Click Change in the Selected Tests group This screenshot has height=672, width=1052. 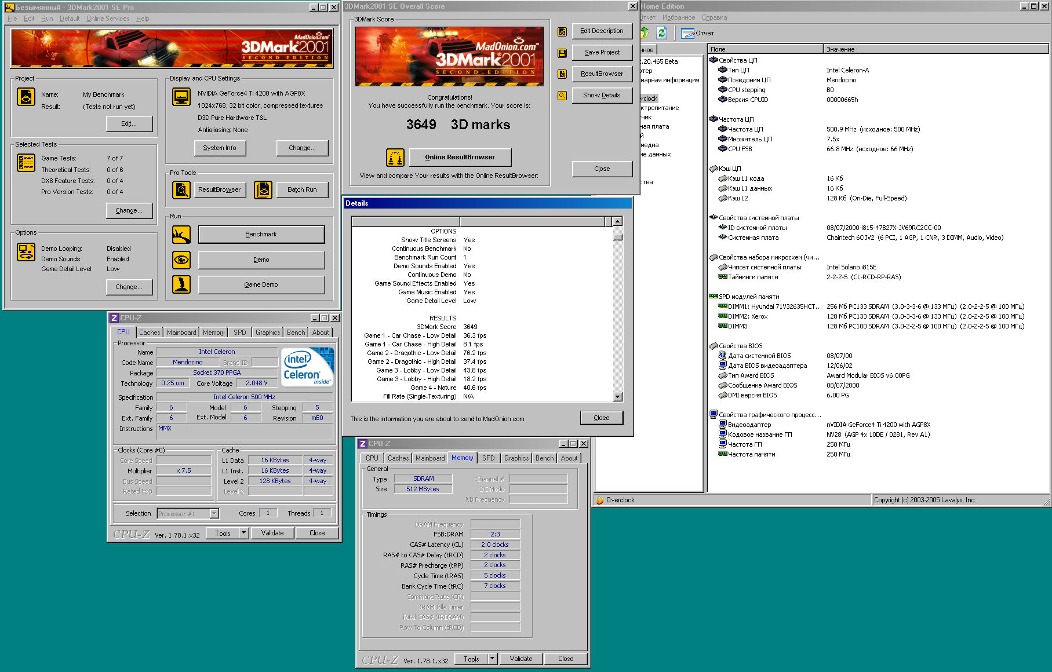129,210
